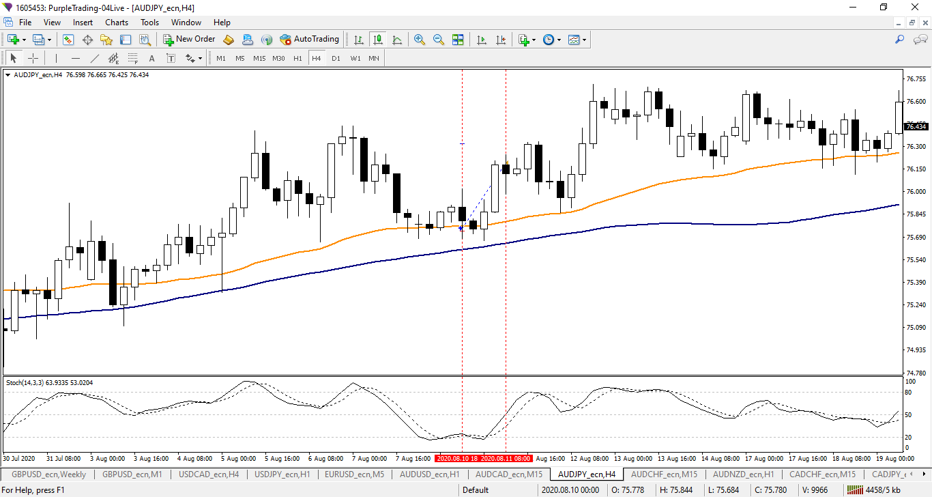Show the Navigator panel star-folder icon
The height and width of the screenshot is (497, 932).
tap(106, 40)
